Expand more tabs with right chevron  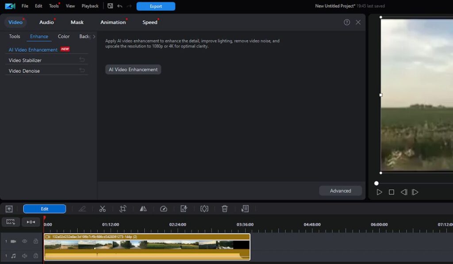point(94,37)
